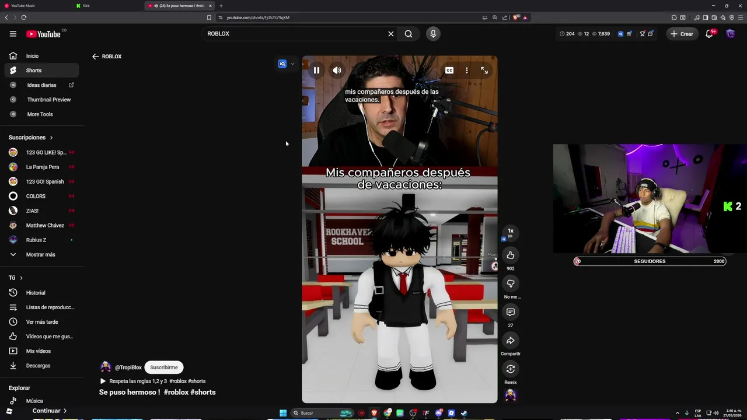Open the Rubius Z channel
747x420 pixels.
coord(41,240)
